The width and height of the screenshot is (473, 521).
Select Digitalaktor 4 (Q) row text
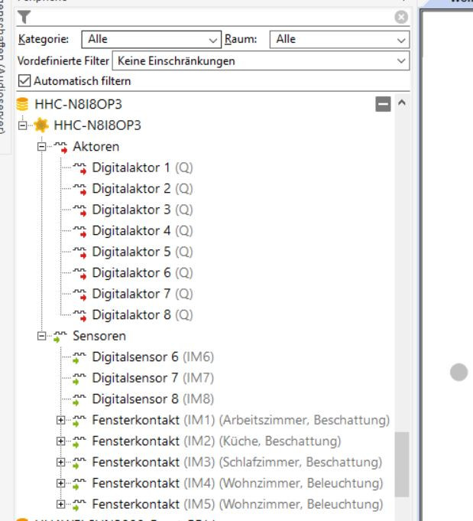142,231
